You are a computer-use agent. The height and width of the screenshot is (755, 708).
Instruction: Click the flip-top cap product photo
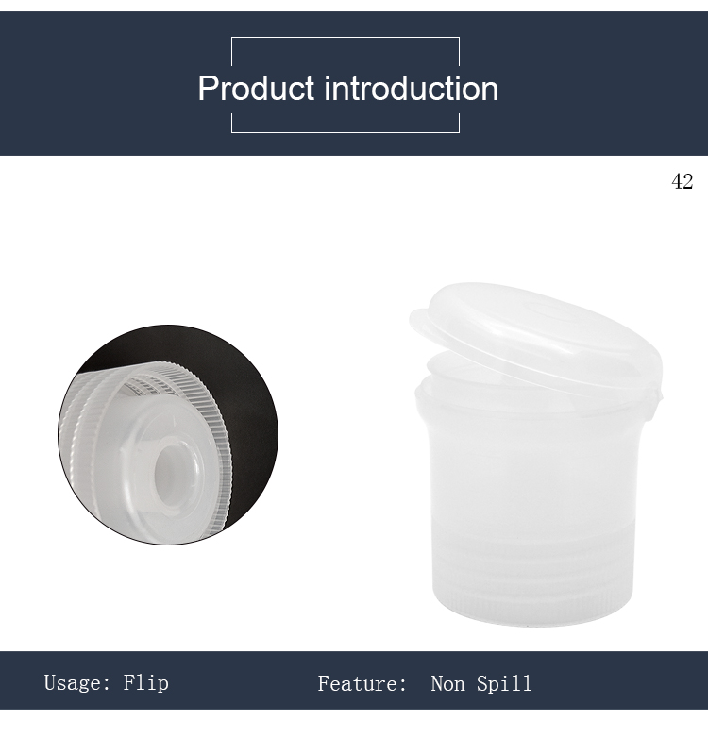(x=535, y=455)
